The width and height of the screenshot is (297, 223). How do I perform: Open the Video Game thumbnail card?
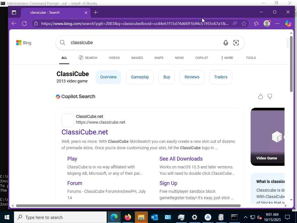tap(267, 137)
